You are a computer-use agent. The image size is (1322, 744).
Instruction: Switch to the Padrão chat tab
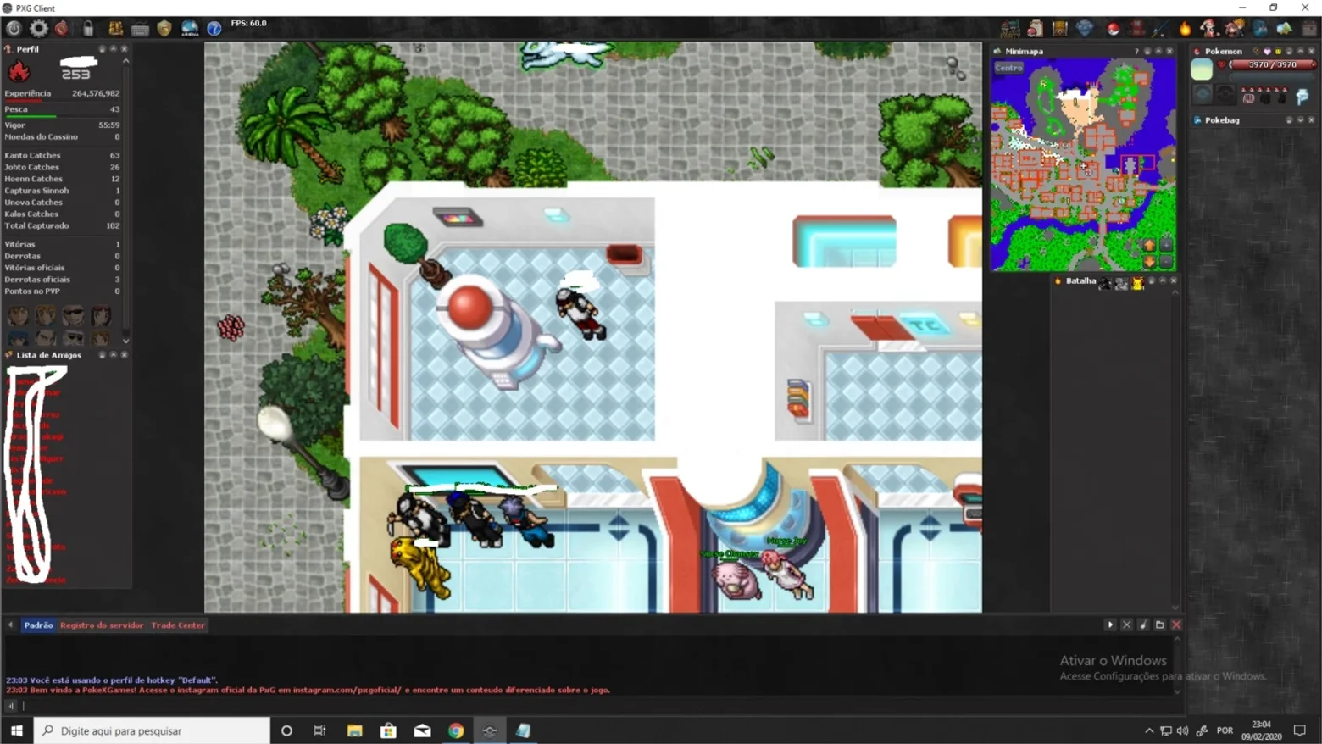pos(38,625)
